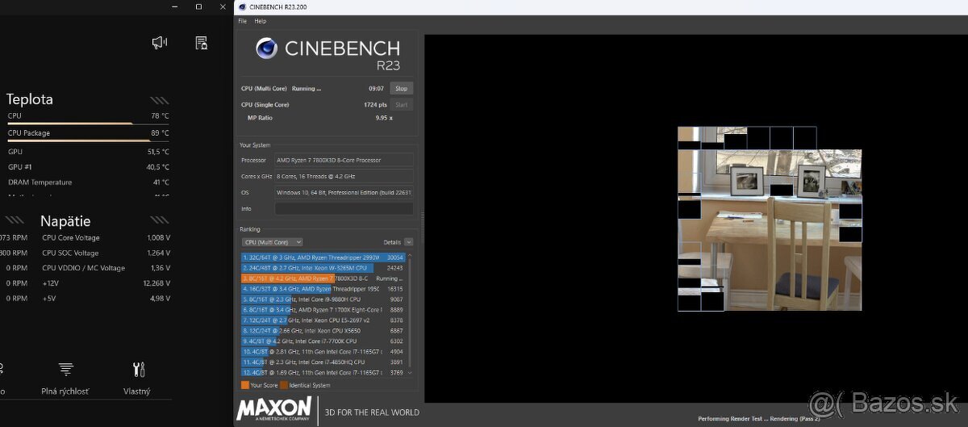Viewport: 968px width, 427px height.
Task: Click the +12V 12,268 V row
Action: coord(106,283)
